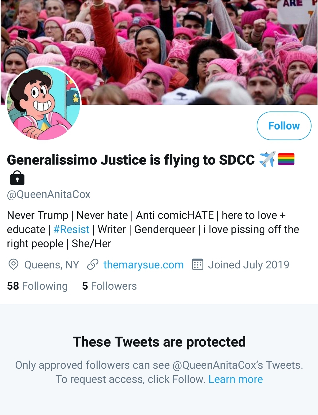
Task: View the 58 Following list
Action: point(37,286)
